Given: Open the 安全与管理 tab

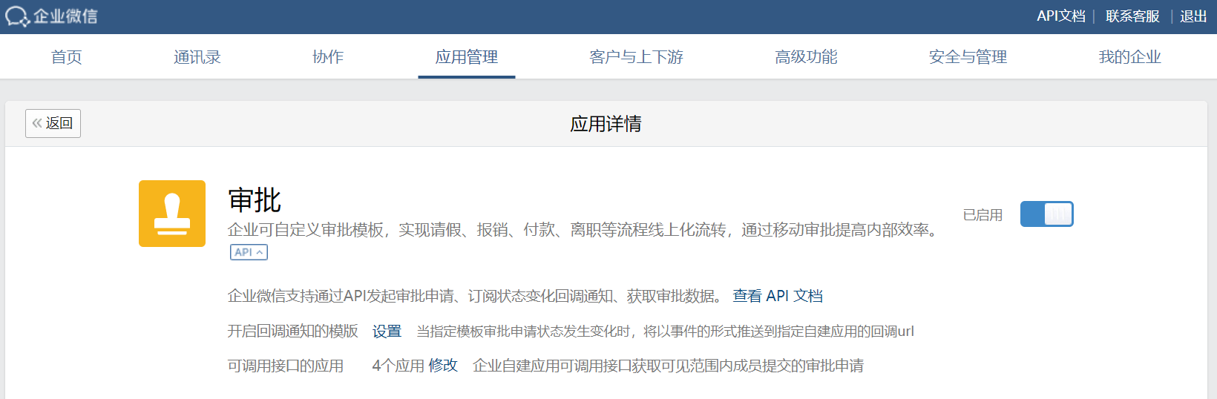Looking at the screenshot, I should point(968,57).
